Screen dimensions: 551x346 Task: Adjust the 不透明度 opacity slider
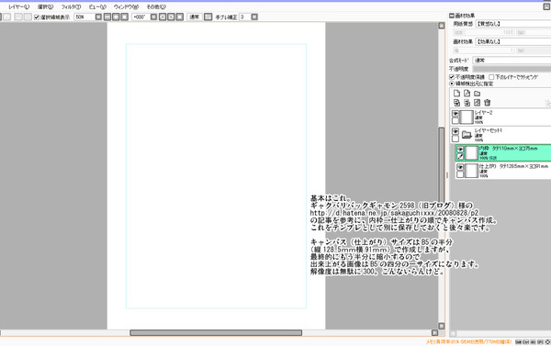(x=512, y=69)
